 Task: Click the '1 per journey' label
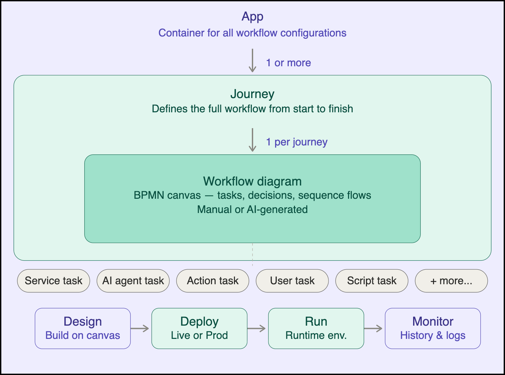coord(297,142)
